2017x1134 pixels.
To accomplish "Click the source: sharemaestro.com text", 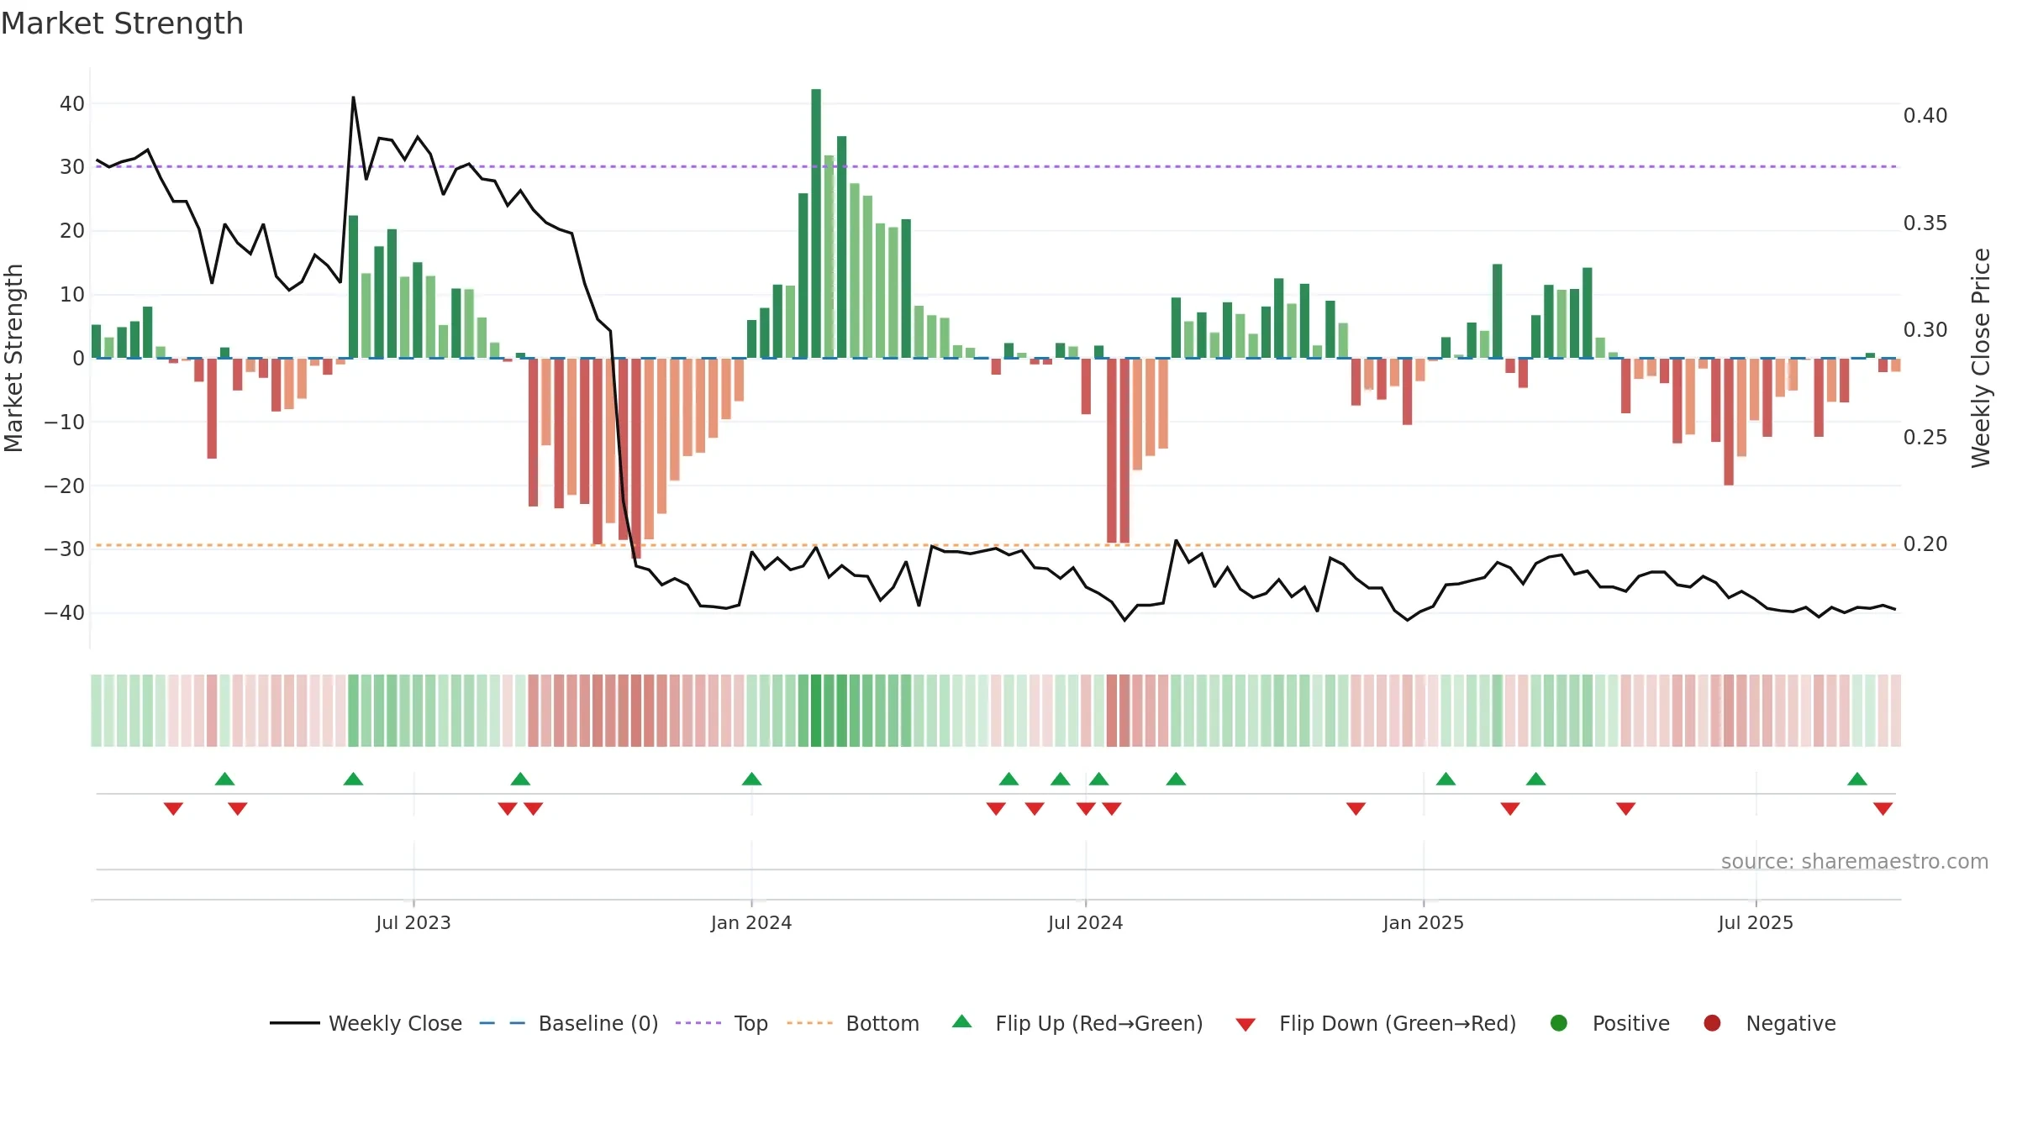I will (1854, 861).
